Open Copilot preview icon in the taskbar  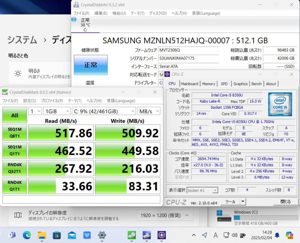[x=289, y=235]
